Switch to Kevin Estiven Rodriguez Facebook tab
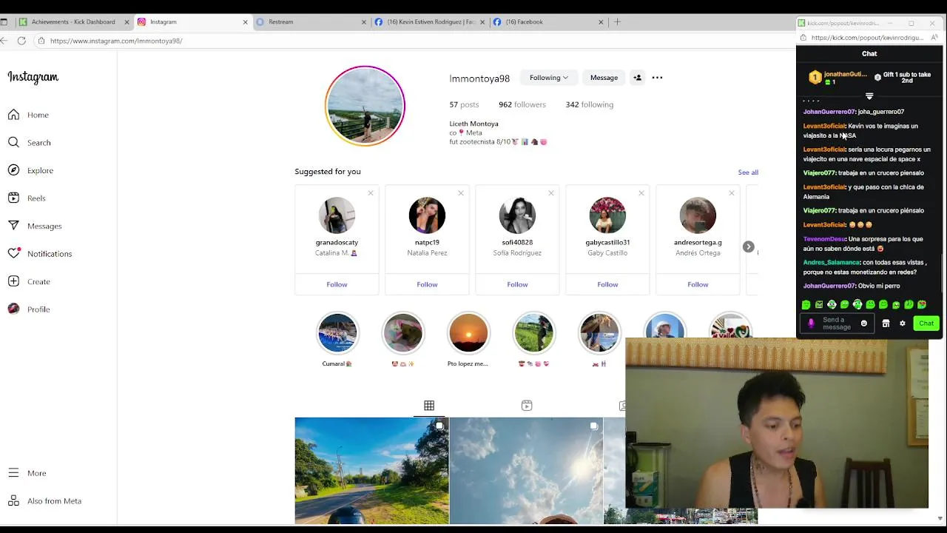947x533 pixels. [429, 22]
